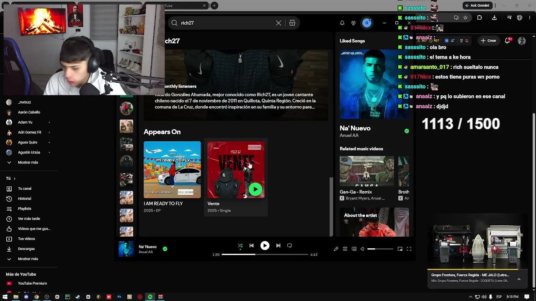Toggle repeat mode in Spotify
Image resolution: width=536 pixels, height=301 pixels.
tap(289, 246)
